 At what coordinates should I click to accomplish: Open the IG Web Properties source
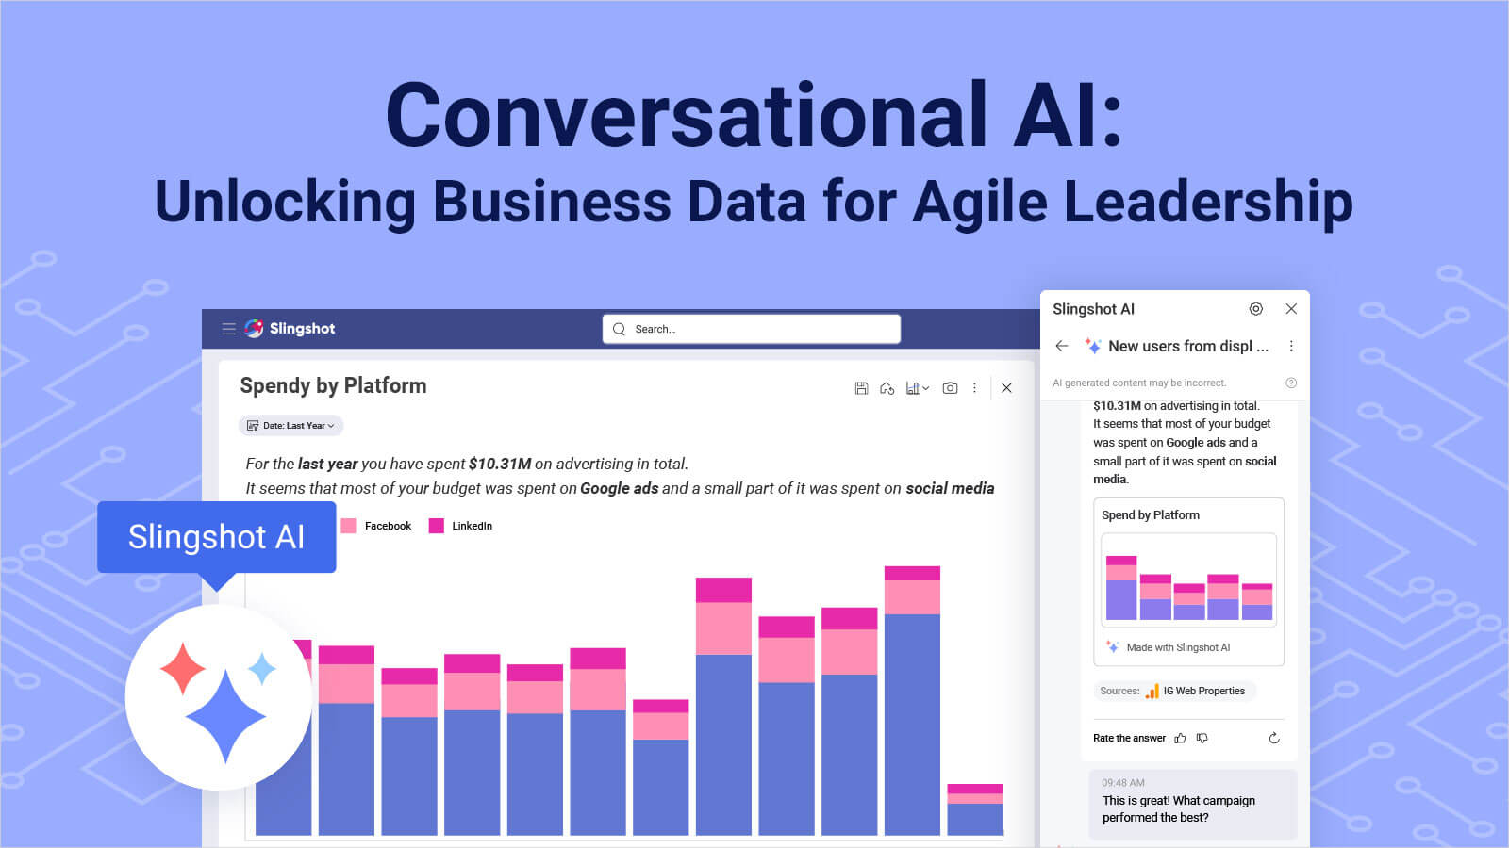(x=1174, y=691)
